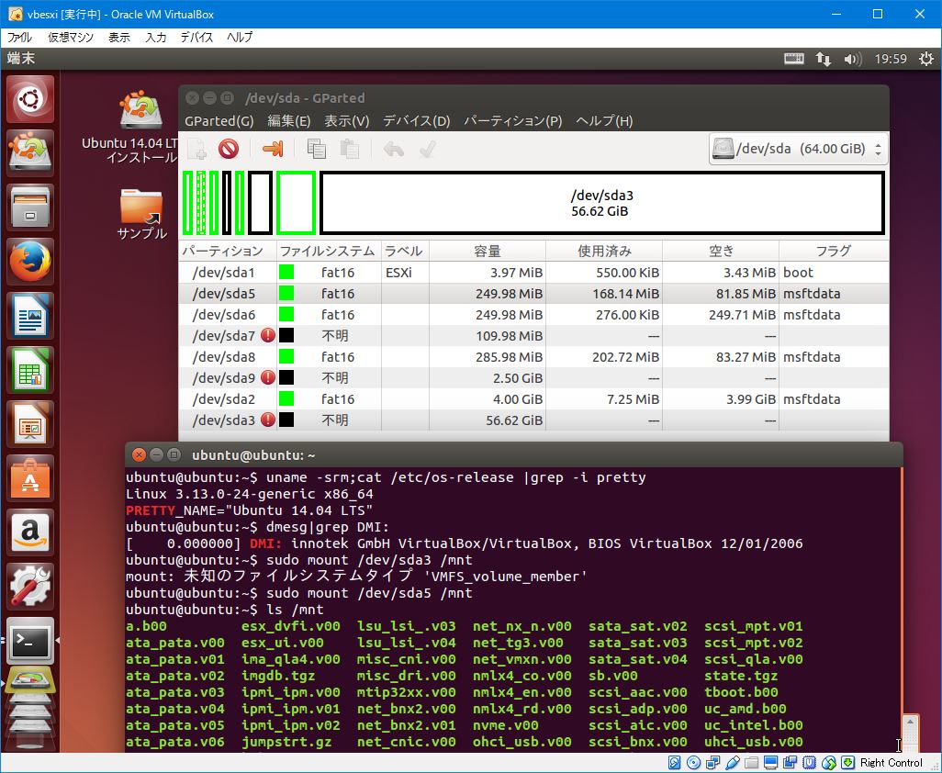Open the VirtualBox 仮想マシン menu

pos(71,38)
